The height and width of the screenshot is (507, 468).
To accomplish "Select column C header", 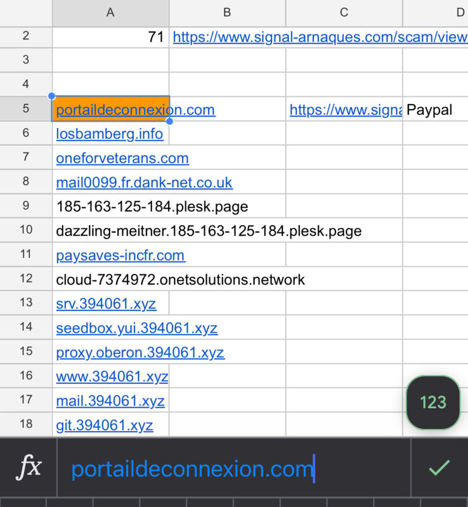I will point(344,13).
